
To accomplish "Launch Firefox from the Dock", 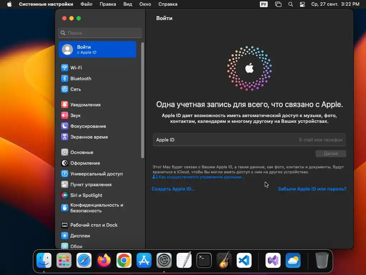I will pos(104,260).
